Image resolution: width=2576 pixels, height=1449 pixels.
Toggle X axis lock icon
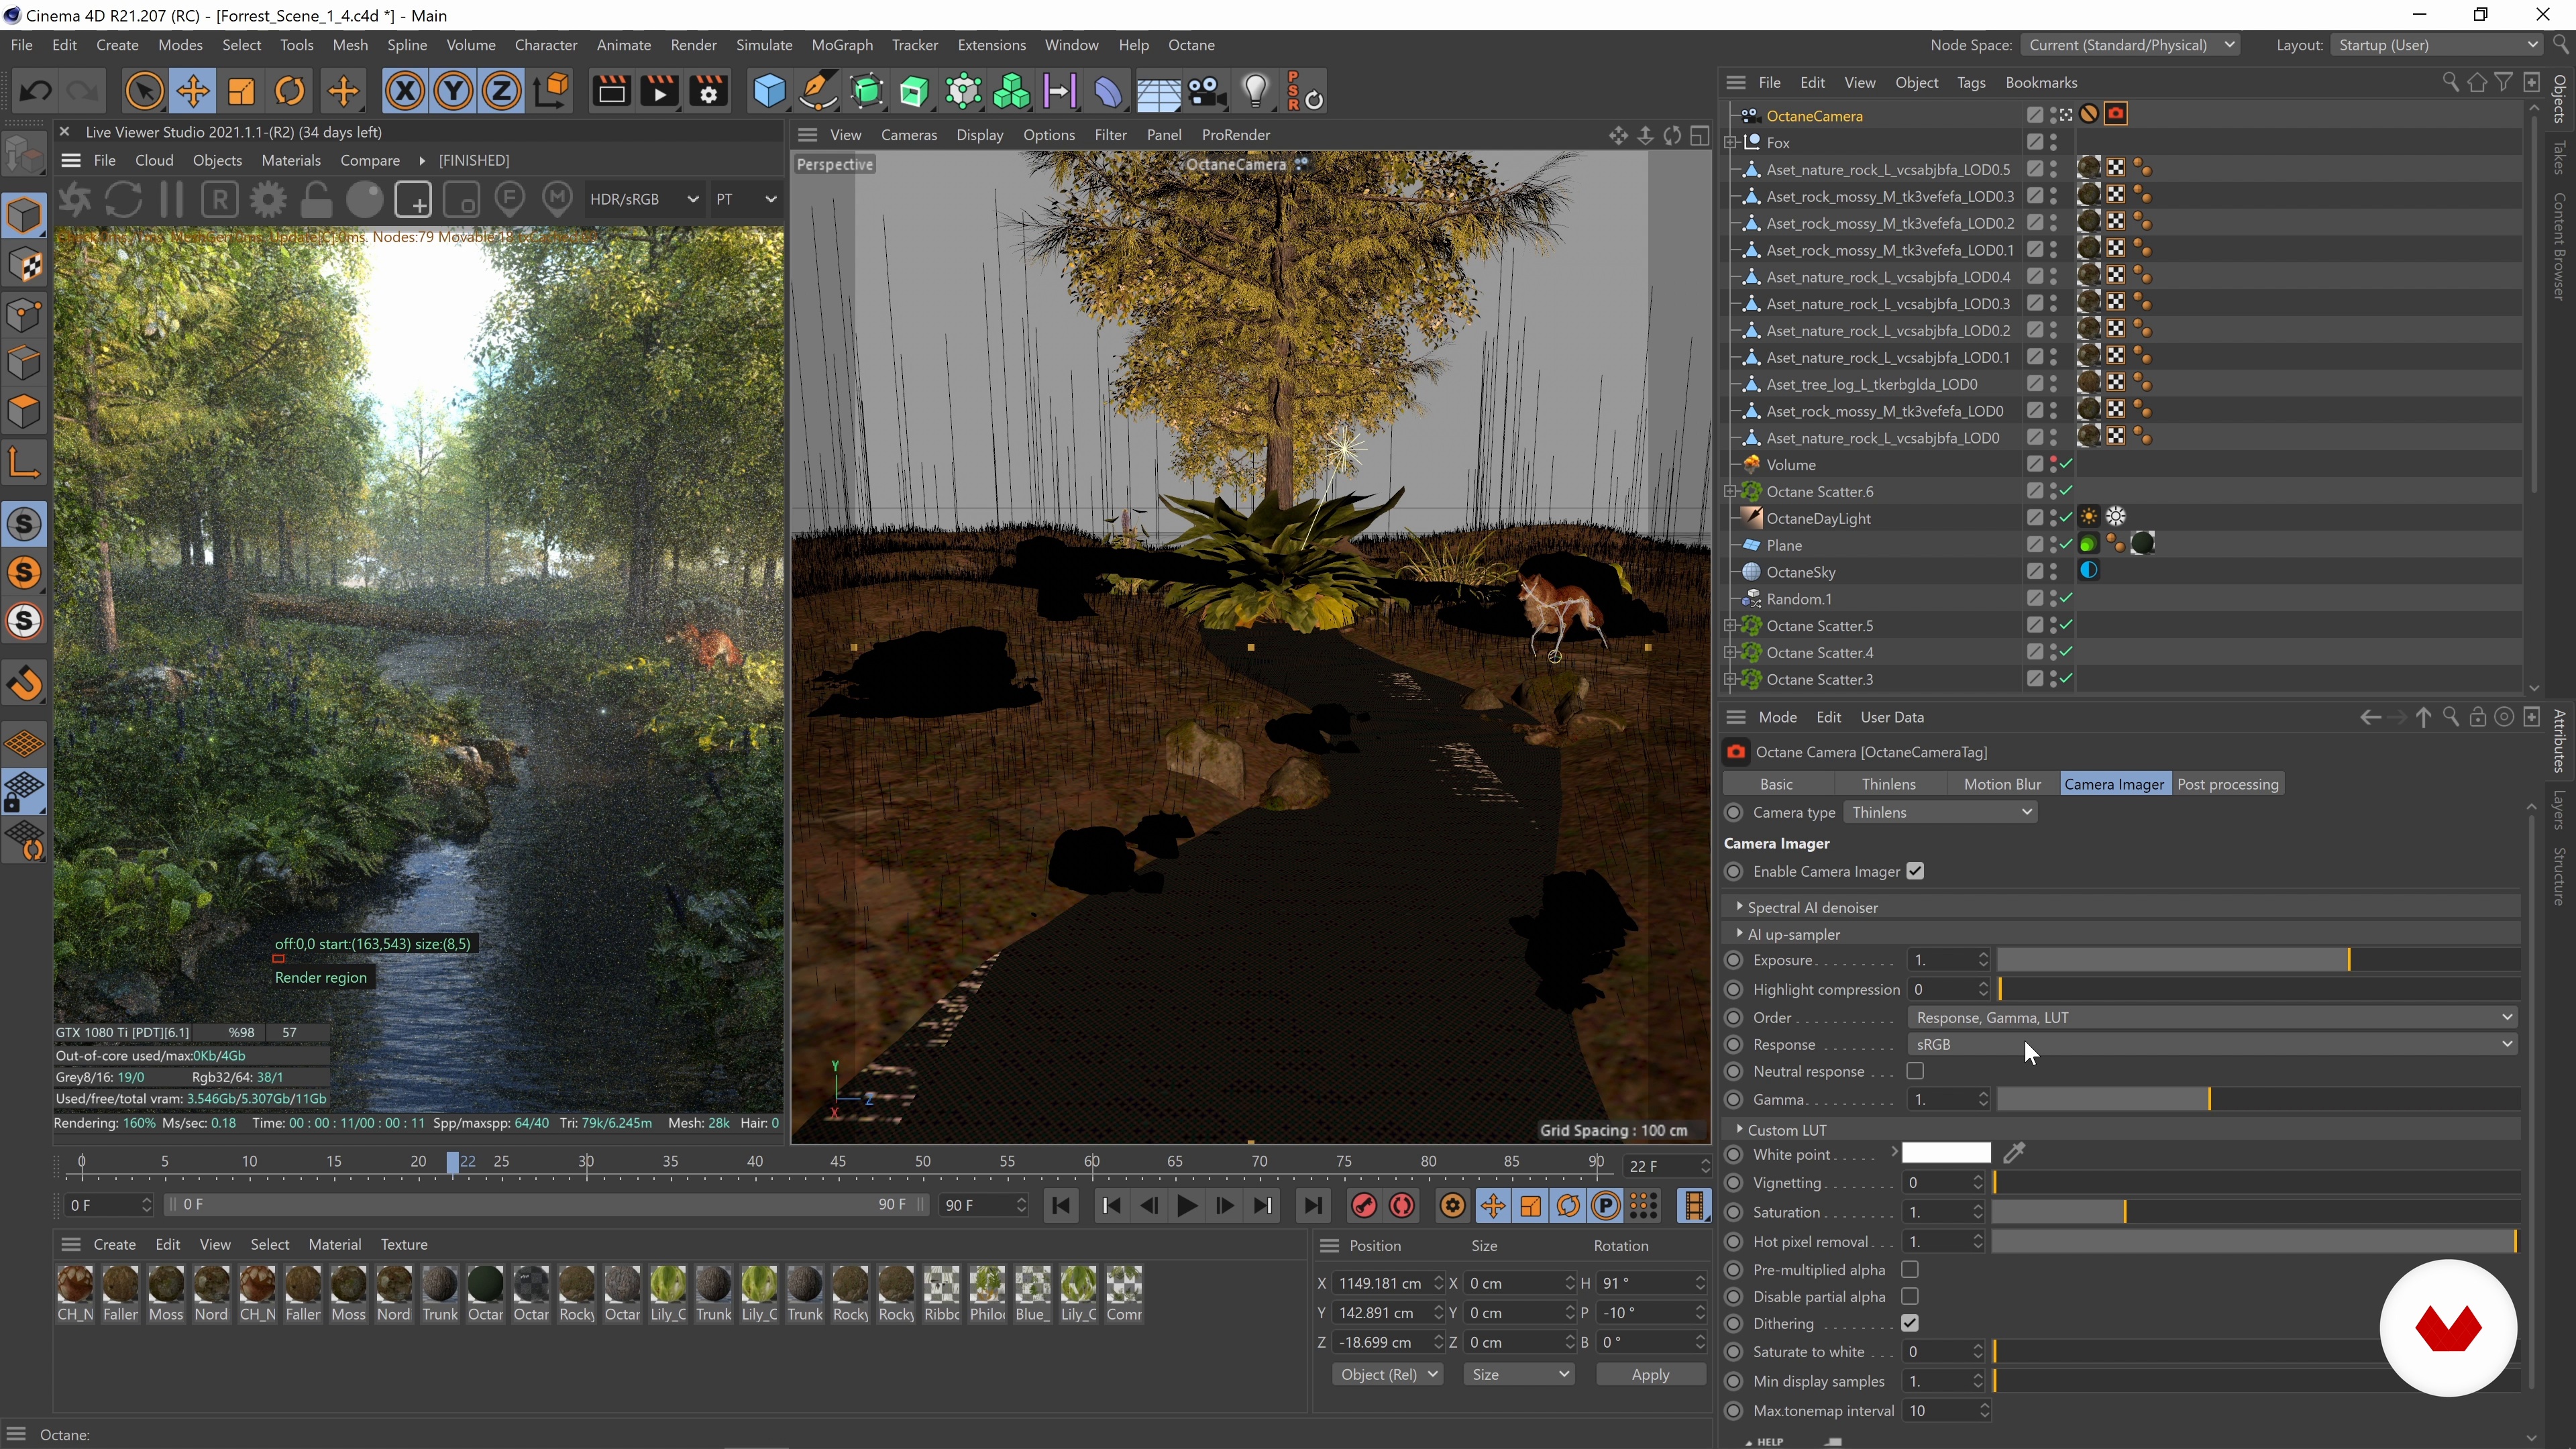pos(404,92)
